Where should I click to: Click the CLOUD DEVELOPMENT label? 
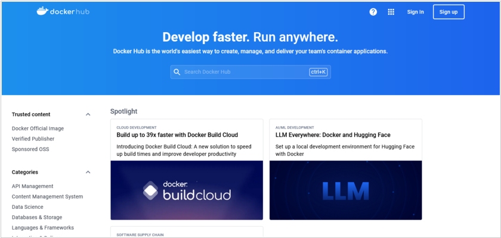tap(137, 127)
